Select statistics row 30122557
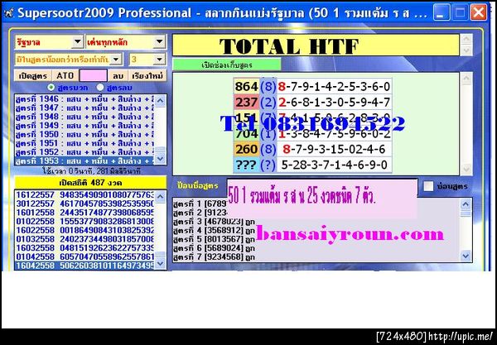 click(84, 204)
